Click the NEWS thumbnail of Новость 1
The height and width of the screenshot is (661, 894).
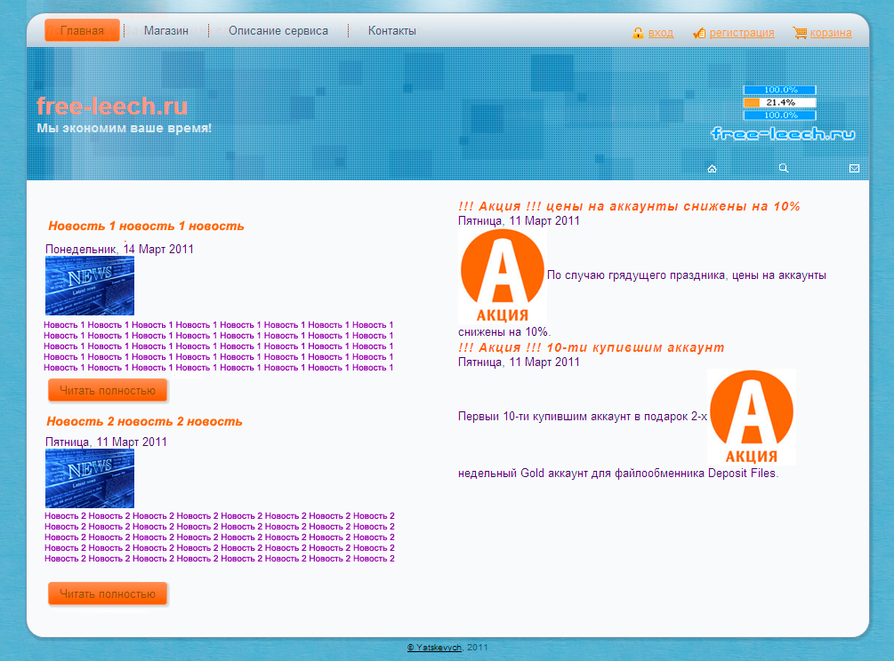(x=90, y=285)
